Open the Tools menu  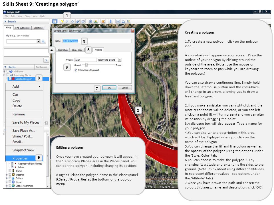click(28, 16)
